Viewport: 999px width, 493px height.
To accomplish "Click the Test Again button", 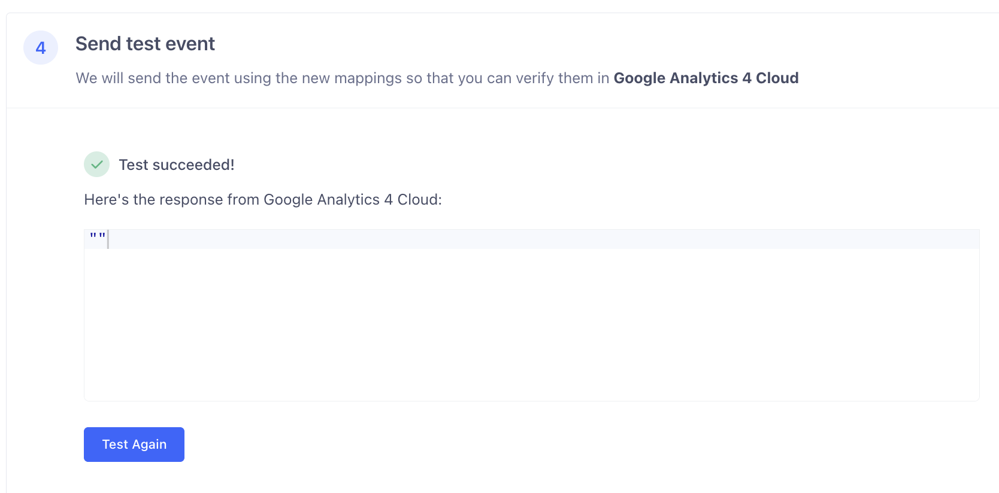I will 134,445.
